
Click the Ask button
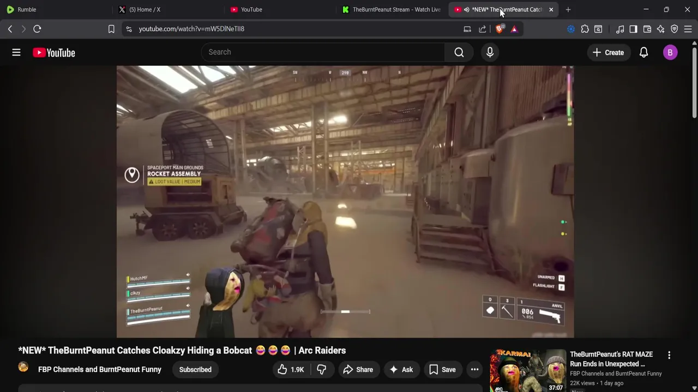pyautogui.click(x=401, y=370)
